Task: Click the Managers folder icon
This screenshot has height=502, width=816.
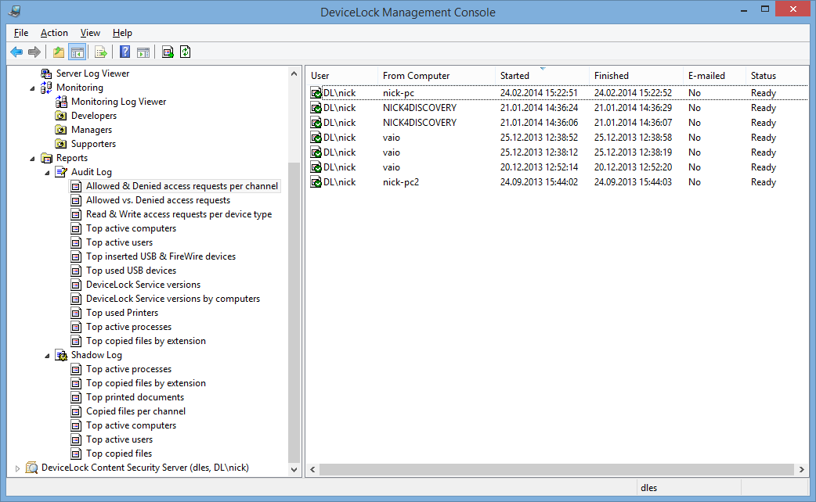Action: tap(61, 129)
